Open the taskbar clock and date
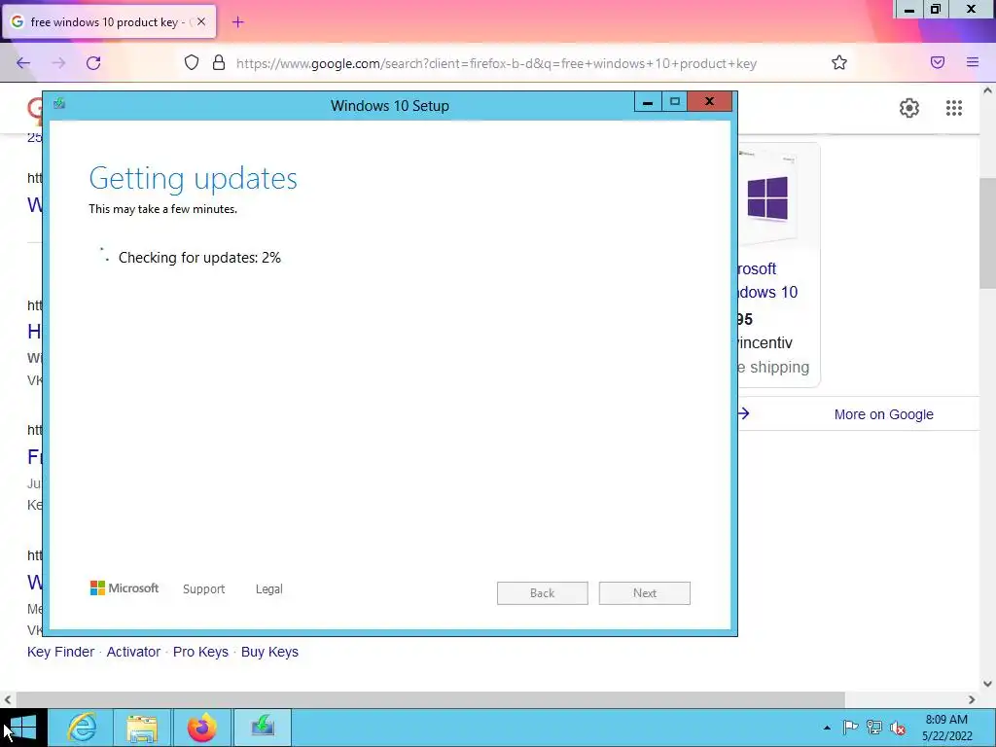Screen dimensions: 996x747 (x=946, y=728)
